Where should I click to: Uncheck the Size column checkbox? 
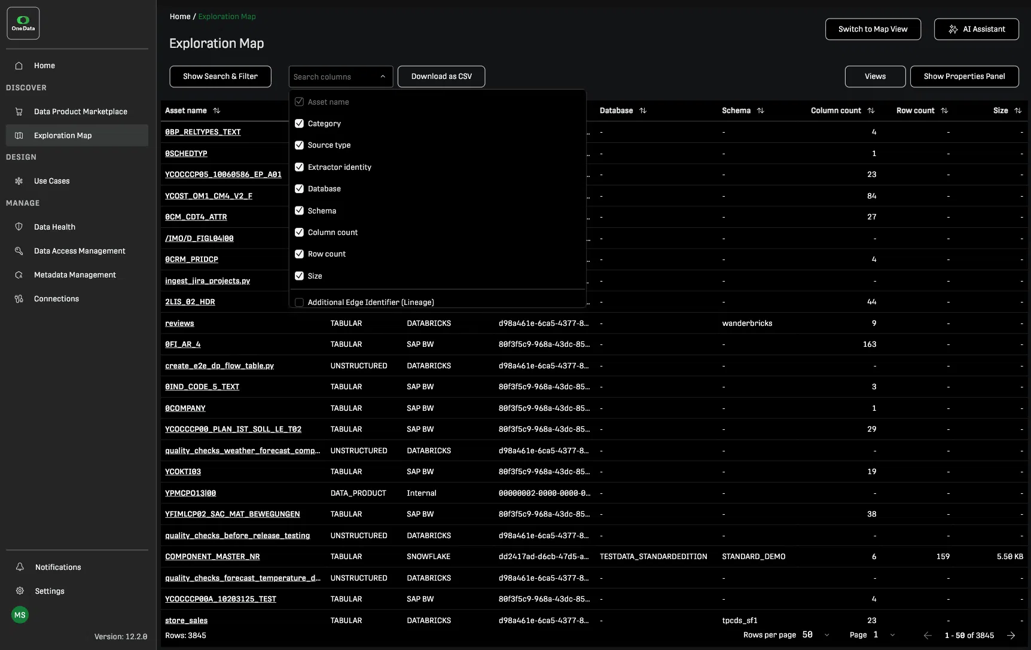(299, 276)
